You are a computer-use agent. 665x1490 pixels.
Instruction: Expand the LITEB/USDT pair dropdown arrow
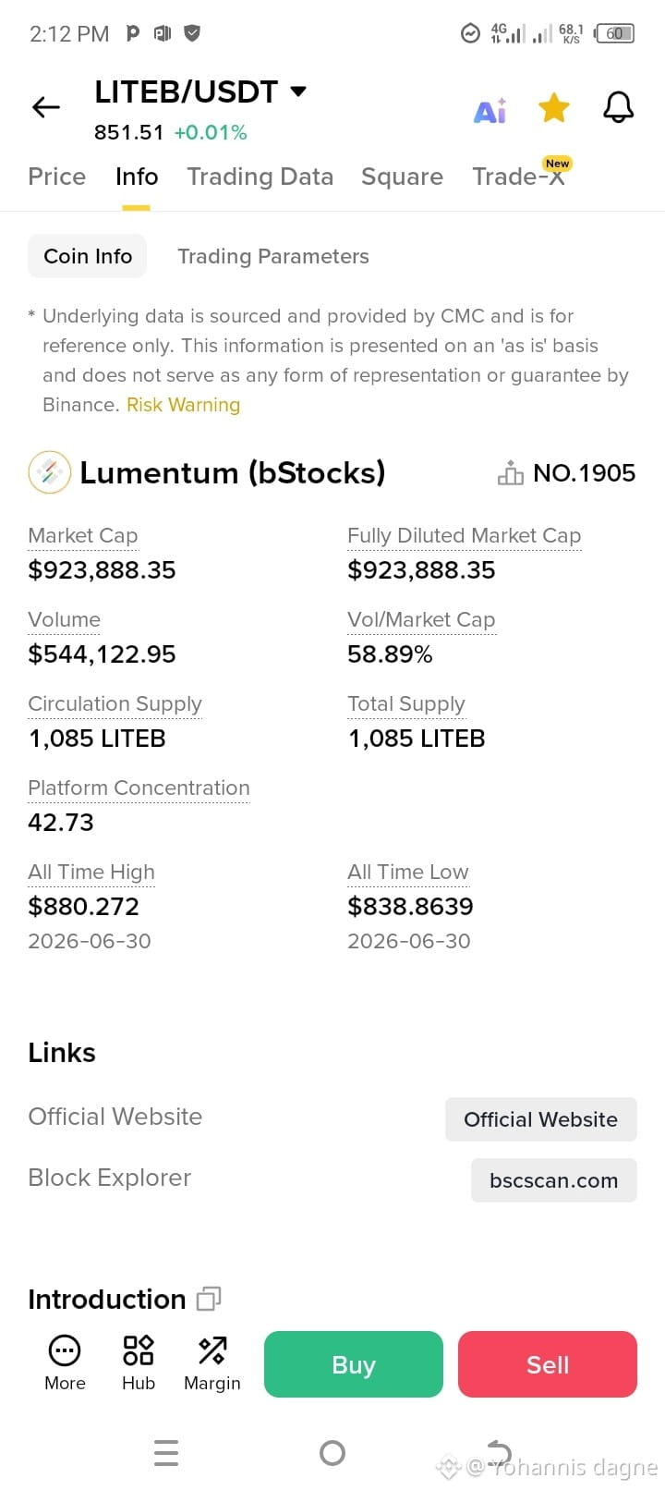point(298,92)
